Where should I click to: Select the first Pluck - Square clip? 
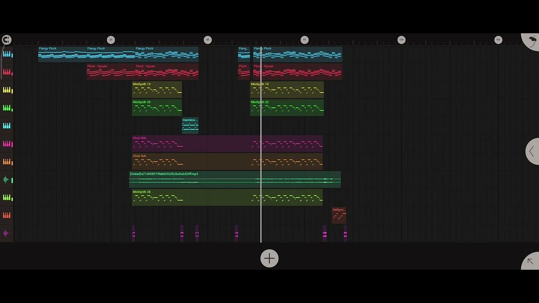111,72
